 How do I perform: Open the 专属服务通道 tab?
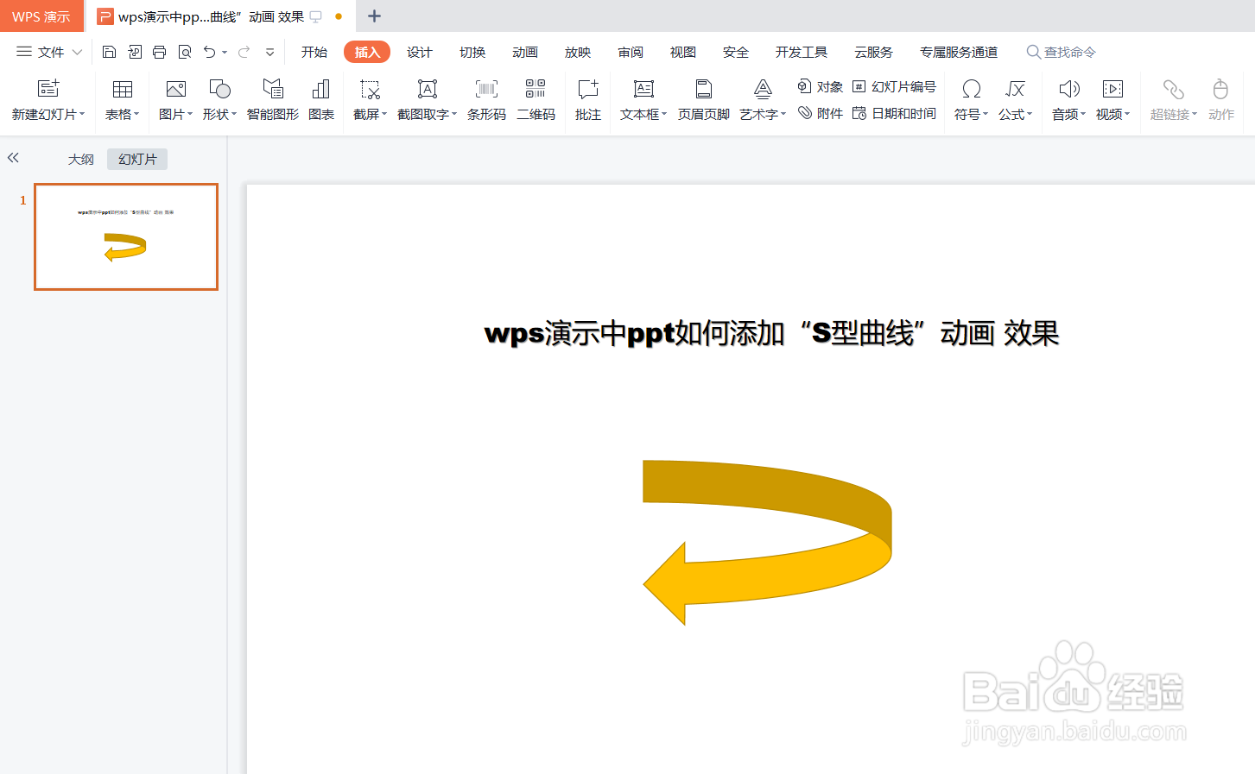(x=959, y=52)
